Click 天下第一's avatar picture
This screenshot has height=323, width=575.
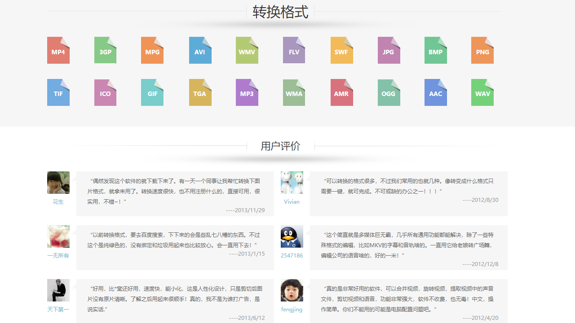coord(58,290)
